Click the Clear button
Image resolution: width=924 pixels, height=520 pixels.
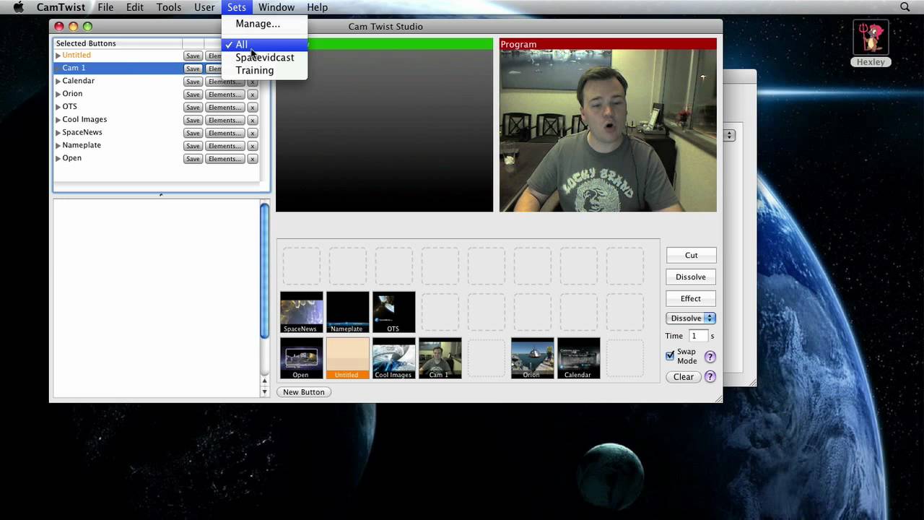pos(684,377)
